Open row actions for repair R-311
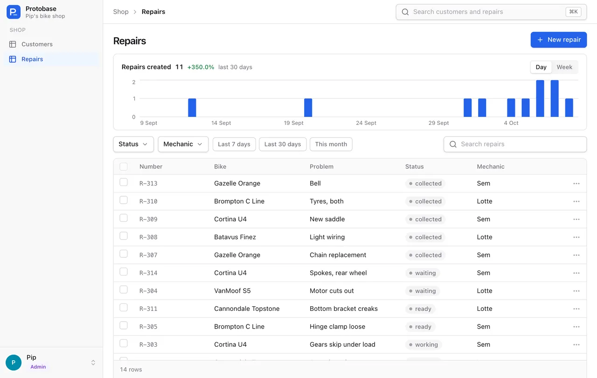The image size is (597, 378). [576, 309]
